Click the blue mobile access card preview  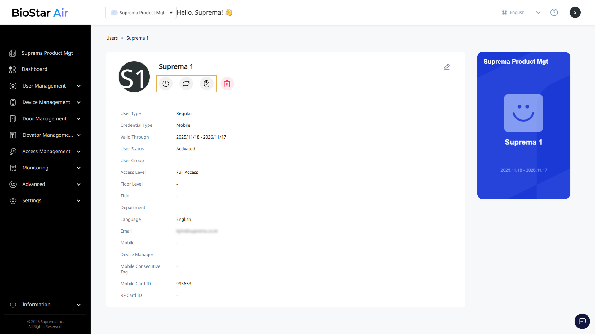(523, 125)
